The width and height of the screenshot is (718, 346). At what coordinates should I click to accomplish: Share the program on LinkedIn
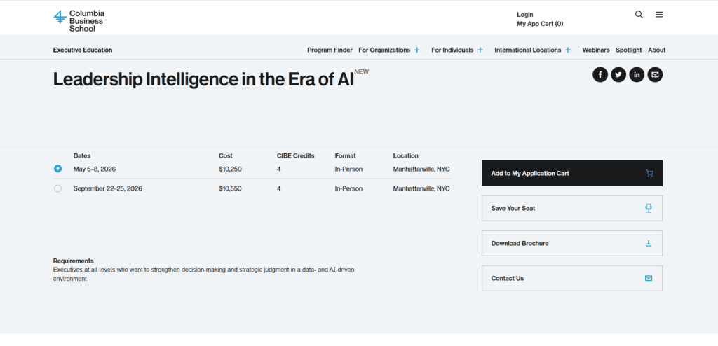tap(637, 75)
